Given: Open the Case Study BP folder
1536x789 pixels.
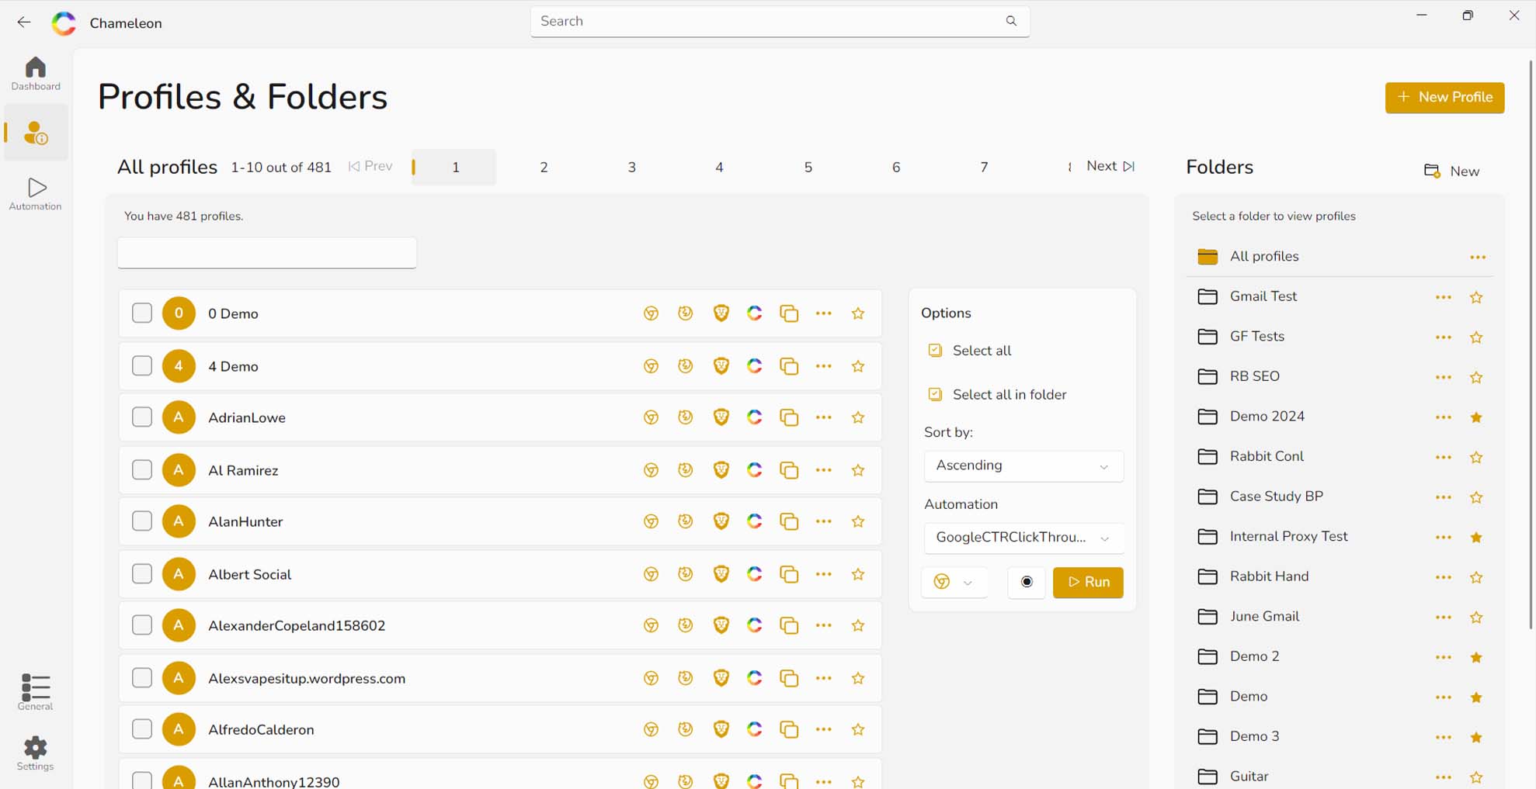Looking at the screenshot, I should (x=1277, y=497).
